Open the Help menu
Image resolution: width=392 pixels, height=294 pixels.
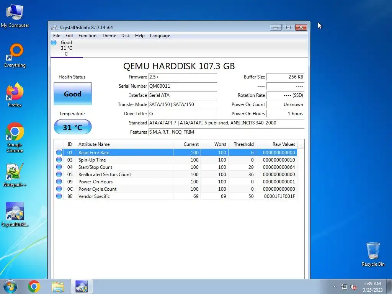(x=140, y=36)
